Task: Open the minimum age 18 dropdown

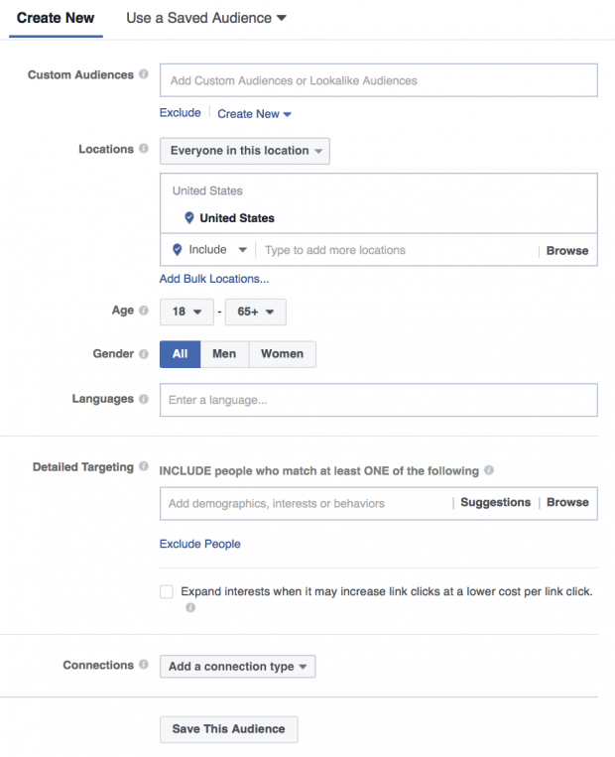Action: (186, 312)
